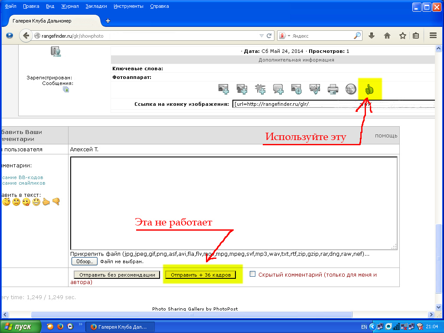Insert the thumbs-up smiley in text
Image resolution: width=444 pixels, height=333 pixels.
[46, 202]
